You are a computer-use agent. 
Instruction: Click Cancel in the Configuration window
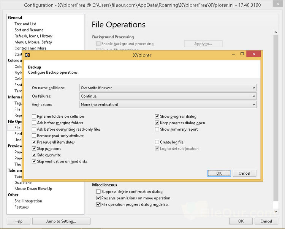(266, 221)
